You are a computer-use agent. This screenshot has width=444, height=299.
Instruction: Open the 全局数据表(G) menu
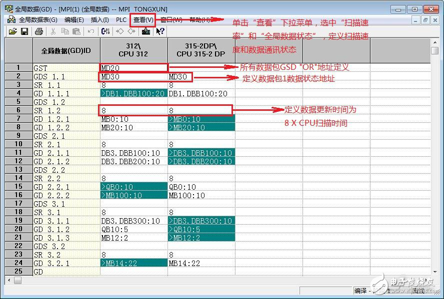click(x=33, y=20)
